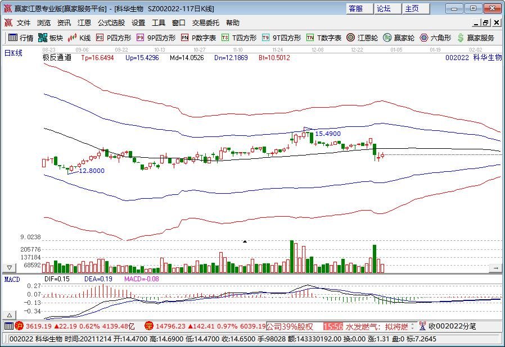Click the DEA=0.19 reading
The width and height of the screenshot is (505, 347).
pyautogui.click(x=98, y=279)
